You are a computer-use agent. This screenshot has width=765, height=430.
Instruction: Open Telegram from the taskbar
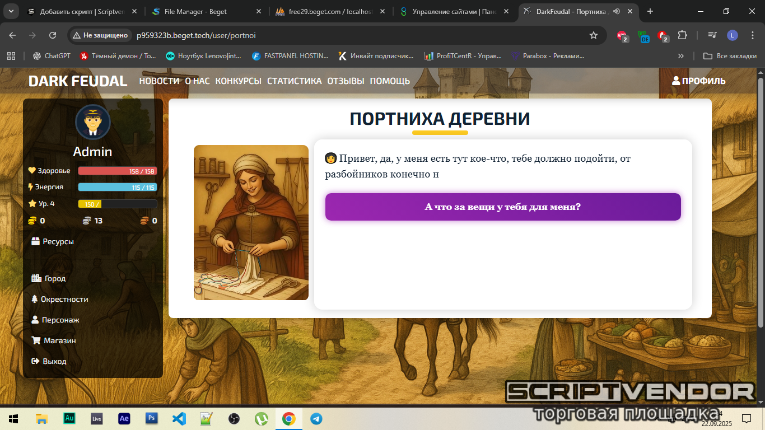(316, 418)
